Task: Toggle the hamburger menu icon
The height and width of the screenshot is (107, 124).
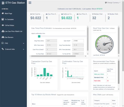Action: [x=30, y=3]
